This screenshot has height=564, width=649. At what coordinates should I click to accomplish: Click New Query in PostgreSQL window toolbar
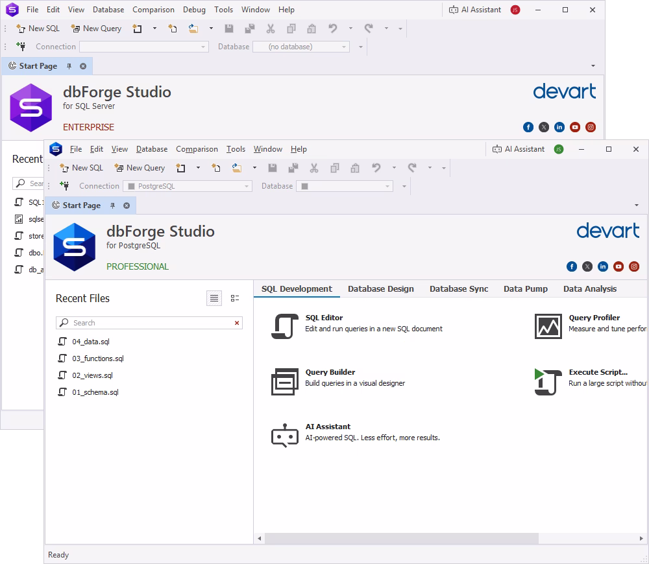pyautogui.click(x=140, y=168)
